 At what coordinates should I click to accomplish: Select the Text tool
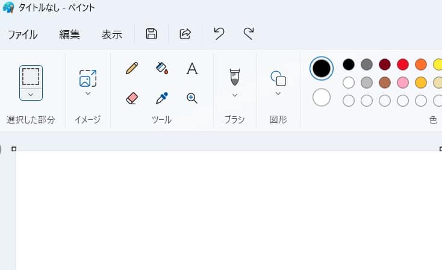pyautogui.click(x=192, y=68)
